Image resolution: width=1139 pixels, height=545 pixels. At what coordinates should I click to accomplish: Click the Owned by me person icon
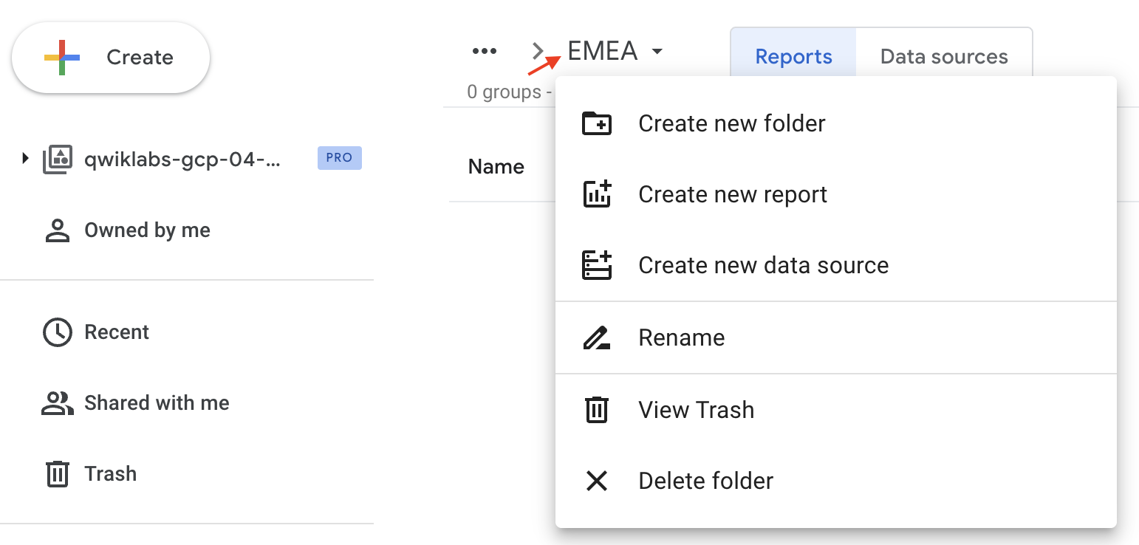57,230
